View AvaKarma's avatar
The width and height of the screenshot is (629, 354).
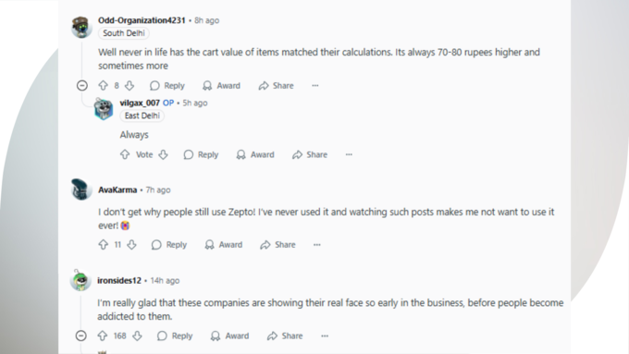[81, 189]
